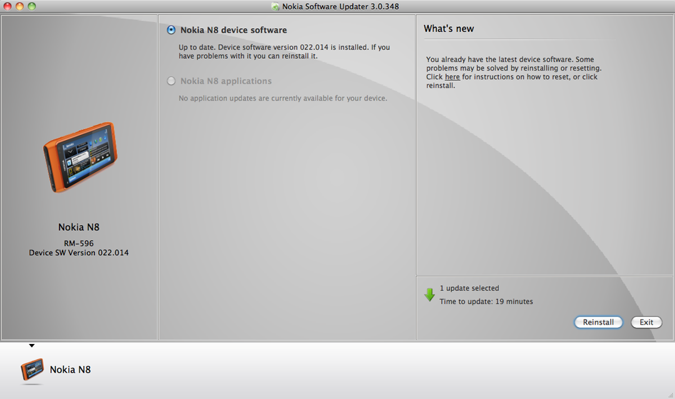Zoom the window with the green button
The width and height of the screenshot is (675, 399).
32,6
